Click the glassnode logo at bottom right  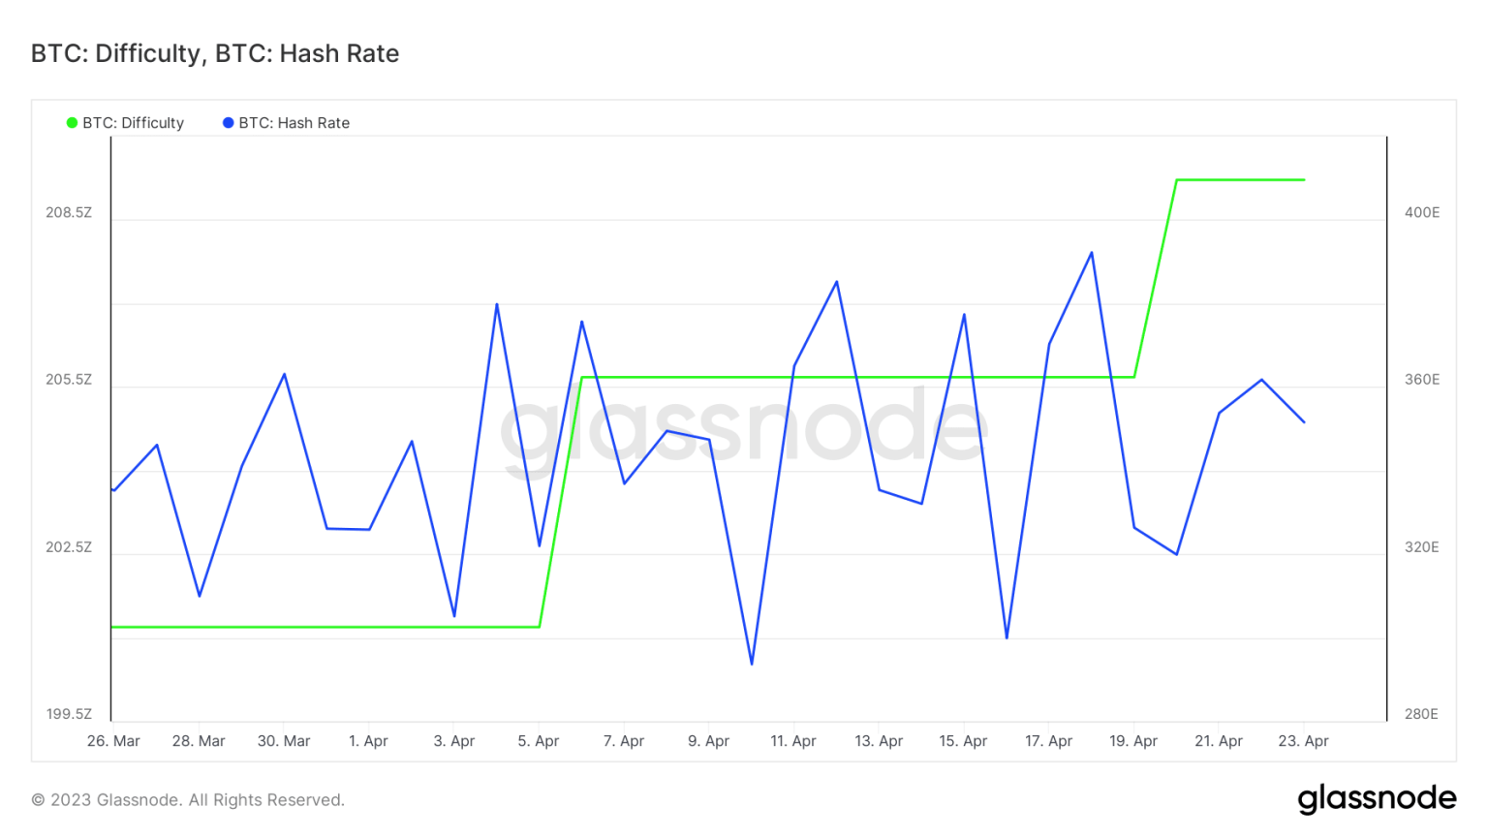[x=1377, y=798]
